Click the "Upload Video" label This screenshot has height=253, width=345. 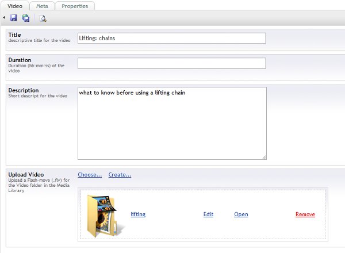26,174
